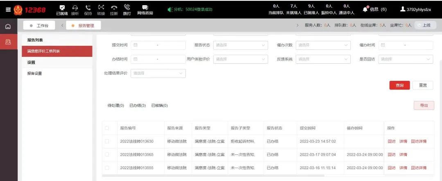Click 回访详情 for row 2022法线转013630

tap(419, 141)
